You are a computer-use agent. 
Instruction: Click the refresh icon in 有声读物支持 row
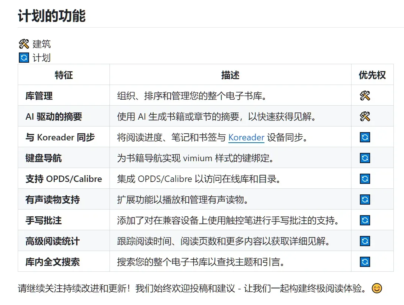[365, 199]
